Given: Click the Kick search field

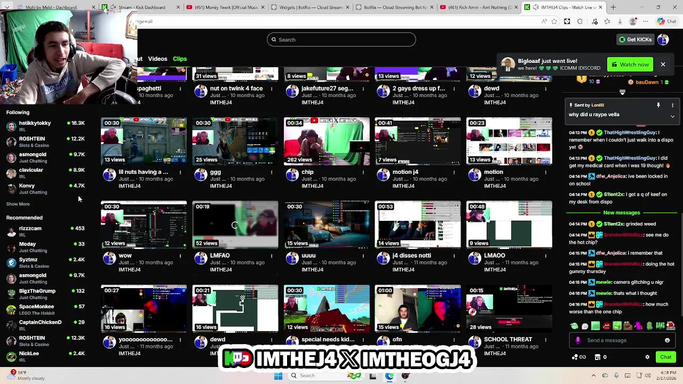Looking at the screenshot, I should click(341, 39).
